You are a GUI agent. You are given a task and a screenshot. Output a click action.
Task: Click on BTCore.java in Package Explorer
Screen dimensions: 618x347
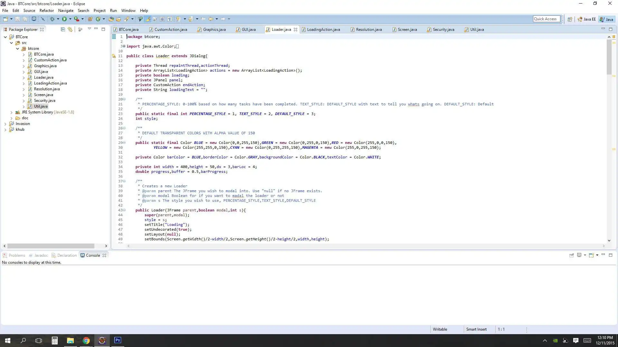click(44, 54)
